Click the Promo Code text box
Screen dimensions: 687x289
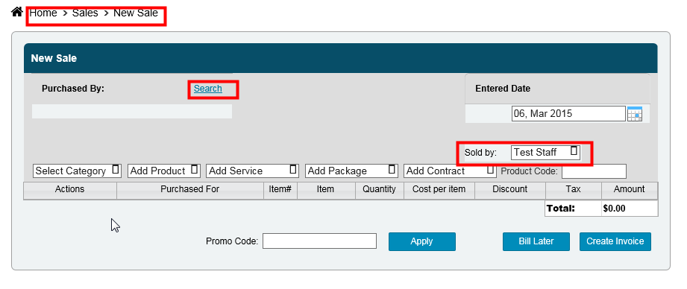tap(319, 241)
